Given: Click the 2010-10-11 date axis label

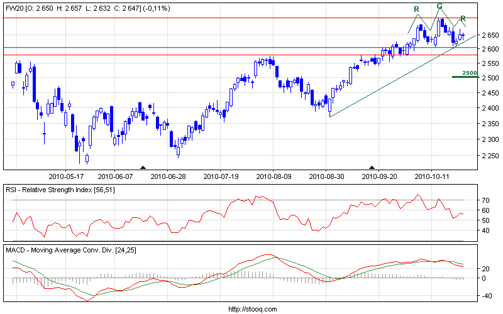Looking at the screenshot, I should coord(433,176).
